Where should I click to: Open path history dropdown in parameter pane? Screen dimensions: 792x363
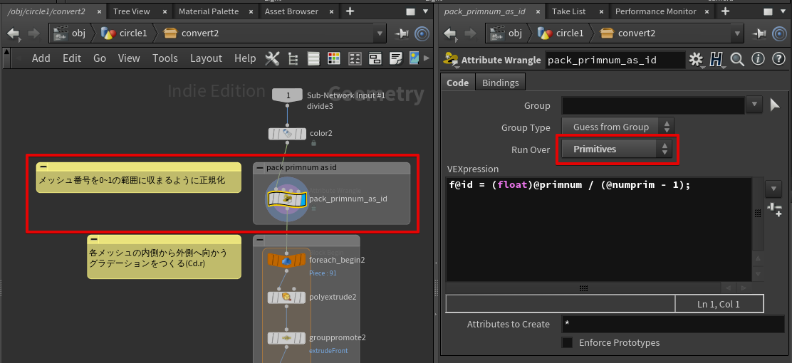[738, 34]
